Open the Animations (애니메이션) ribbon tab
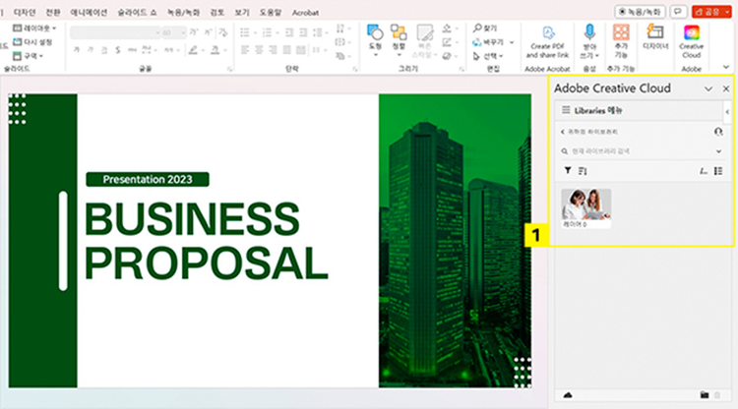This screenshot has width=738, height=409. [89, 12]
